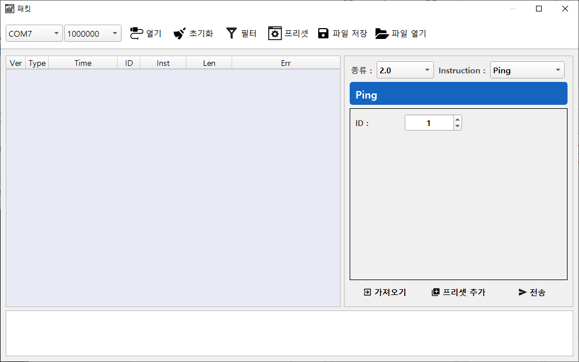579x362 pixels.
Task: Click the 초기화 broom icon
Action: (x=180, y=33)
